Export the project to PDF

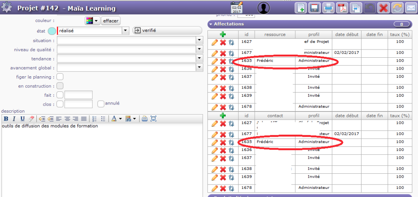342,8
